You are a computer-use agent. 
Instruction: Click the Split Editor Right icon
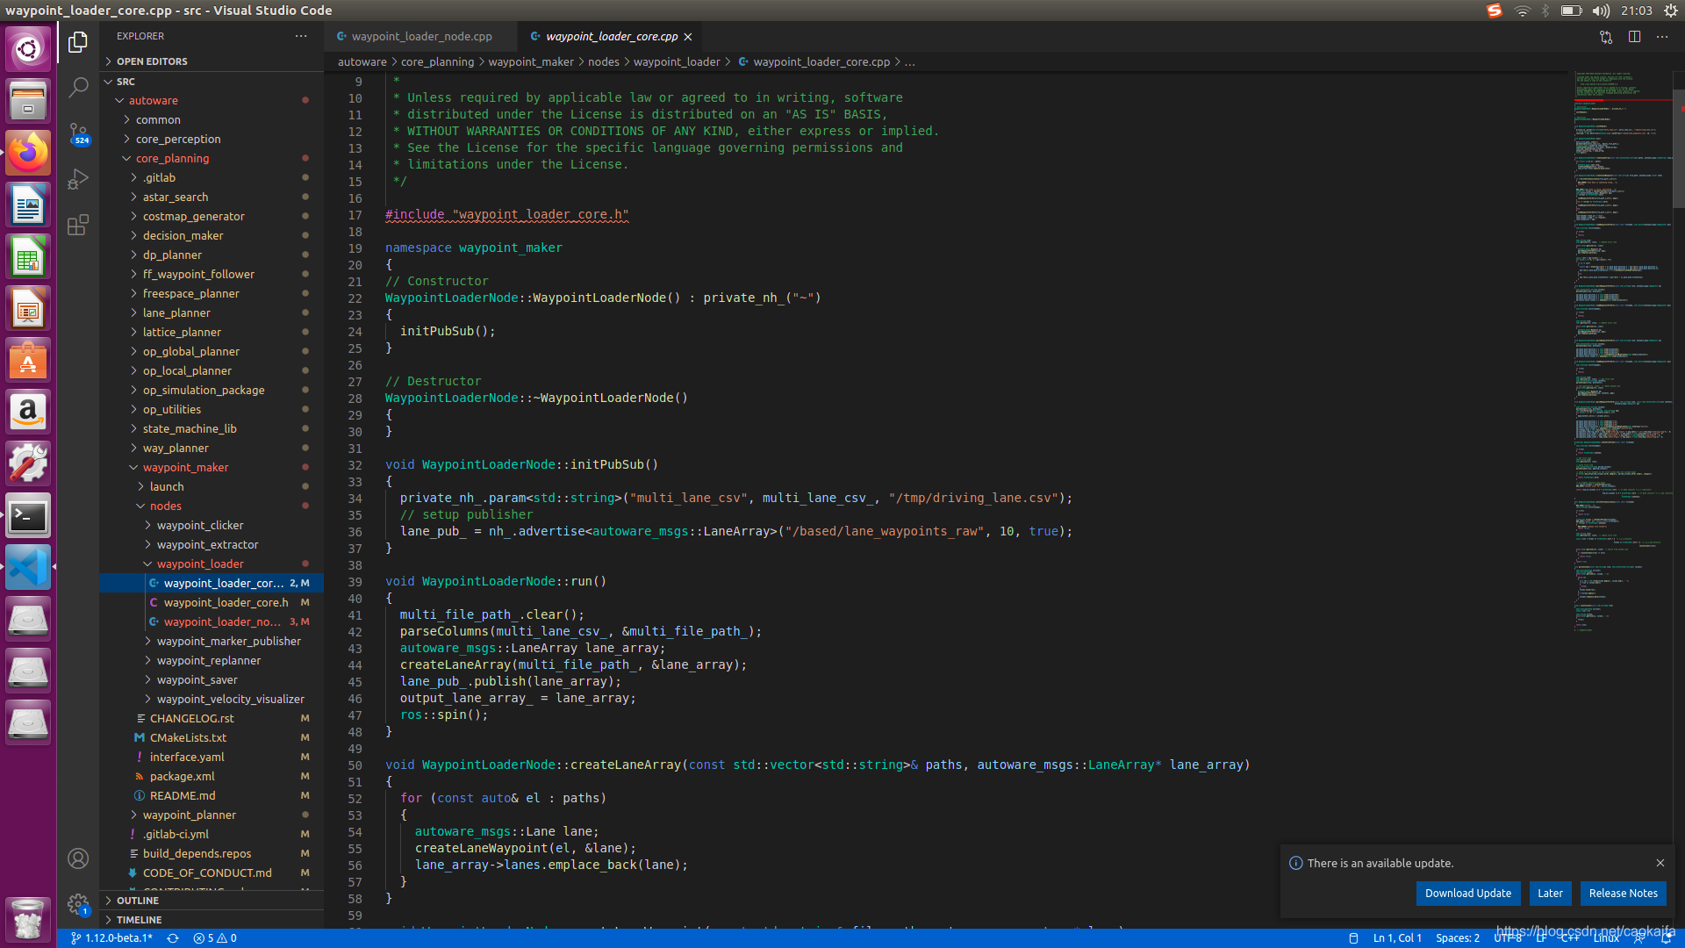[x=1634, y=37]
